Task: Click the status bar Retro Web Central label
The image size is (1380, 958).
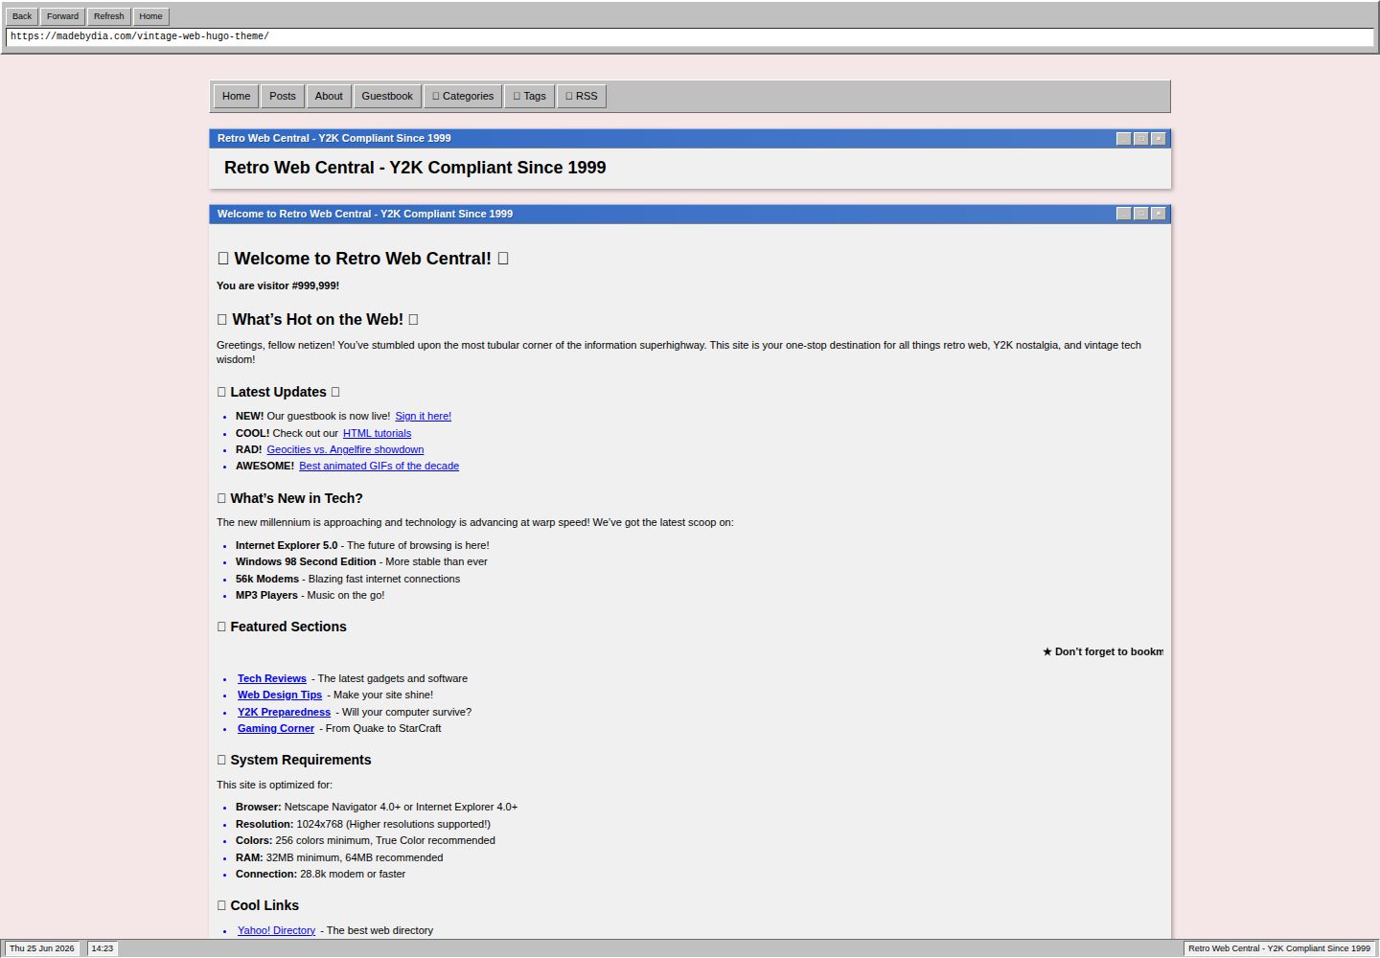Action: tap(1279, 948)
